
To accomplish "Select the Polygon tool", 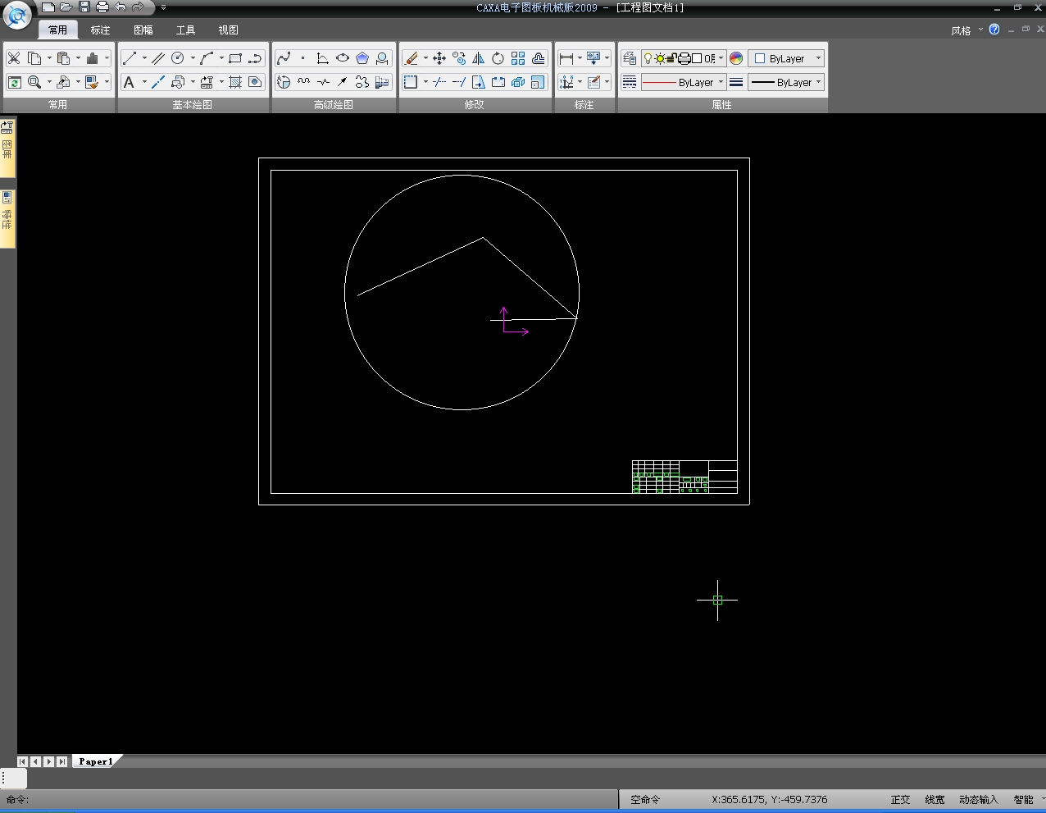I will [x=362, y=58].
